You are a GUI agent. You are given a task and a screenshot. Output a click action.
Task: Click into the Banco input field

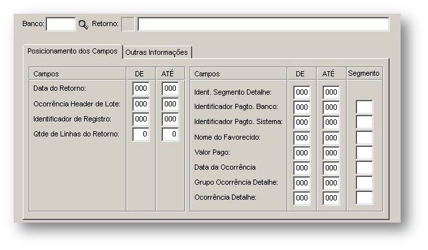61,24
